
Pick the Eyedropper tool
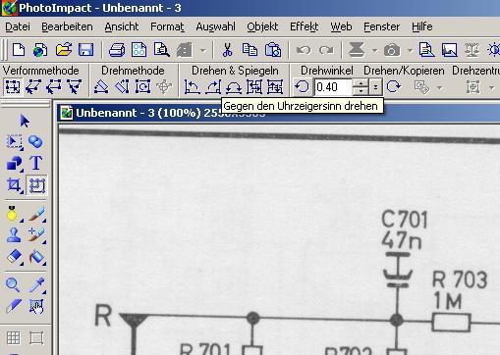coord(37,284)
